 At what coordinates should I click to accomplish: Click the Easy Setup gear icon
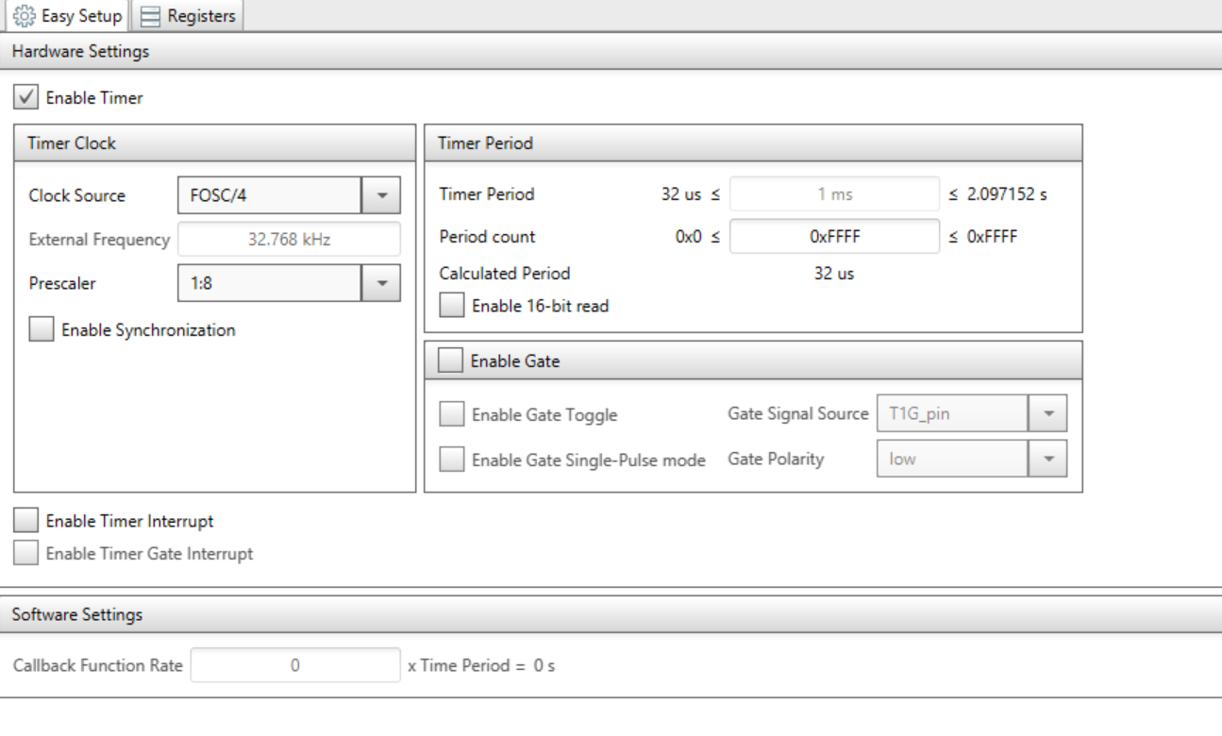tap(24, 16)
